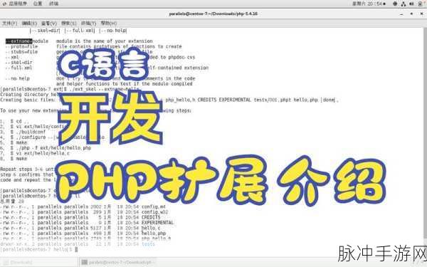Click the volume icon in the top panel
This screenshot has width=427, height=267.
[411, 4]
